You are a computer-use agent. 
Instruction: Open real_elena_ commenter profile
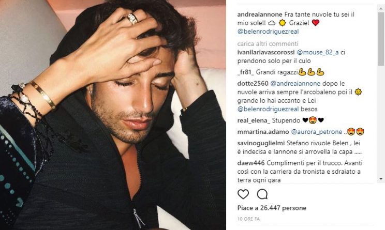[x=254, y=120]
